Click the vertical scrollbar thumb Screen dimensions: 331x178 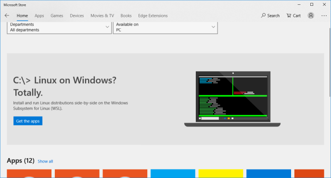330,62
